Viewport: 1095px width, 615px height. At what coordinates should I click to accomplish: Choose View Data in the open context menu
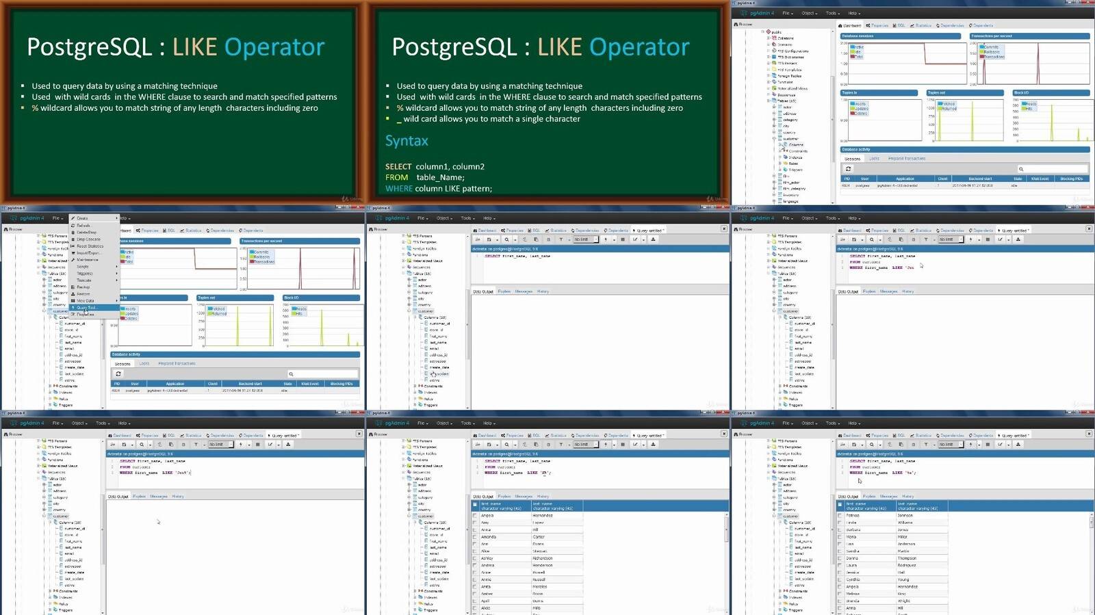click(94, 301)
